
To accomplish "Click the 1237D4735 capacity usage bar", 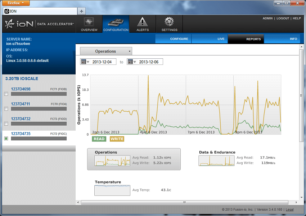I will (x=39, y=138).
